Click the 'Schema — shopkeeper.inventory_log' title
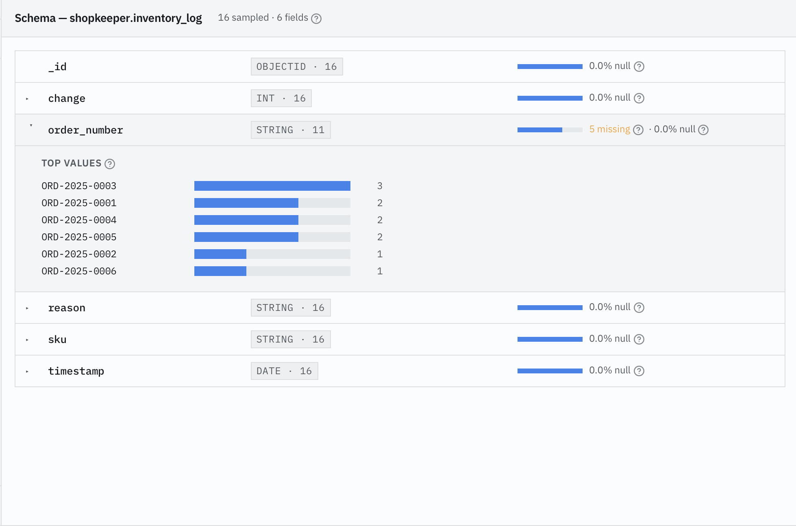Image resolution: width=796 pixels, height=526 pixels. [109, 18]
